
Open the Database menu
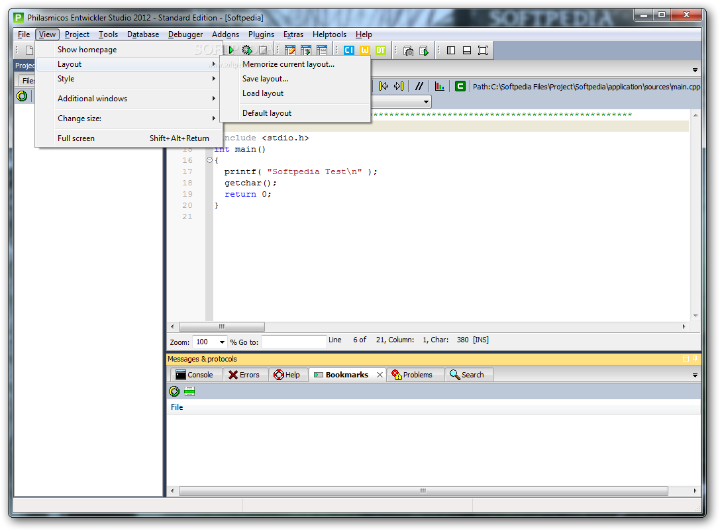pyautogui.click(x=143, y=34)
